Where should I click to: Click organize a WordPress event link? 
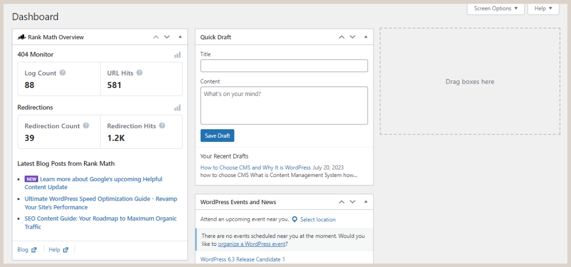coord(251,244)
